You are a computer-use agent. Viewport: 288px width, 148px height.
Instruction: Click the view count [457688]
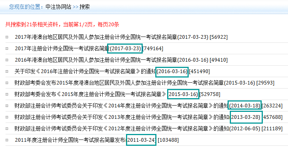[272, 117]
